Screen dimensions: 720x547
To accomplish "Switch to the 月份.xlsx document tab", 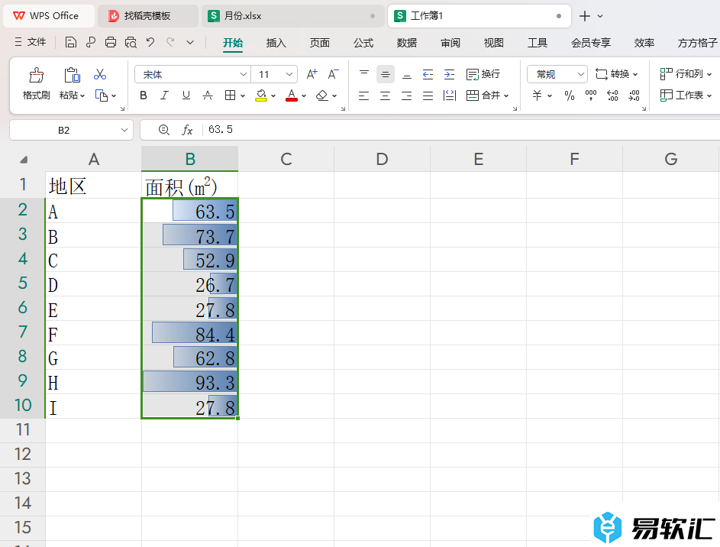I will click(293, 16).
